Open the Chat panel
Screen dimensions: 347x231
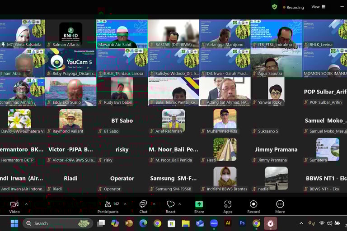pos(143,207)
